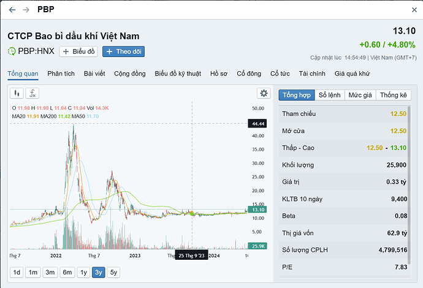
Task: Add PBP to chart with Biểu đồ button
Action: tap(78, 51)
